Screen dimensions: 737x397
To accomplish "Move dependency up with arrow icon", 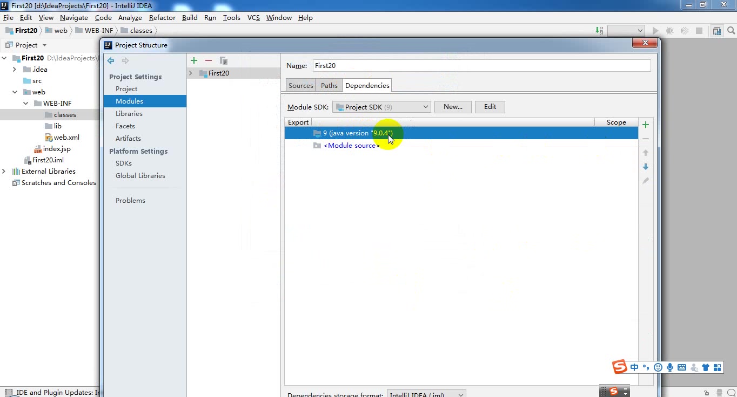I will [x=645, y=153].
